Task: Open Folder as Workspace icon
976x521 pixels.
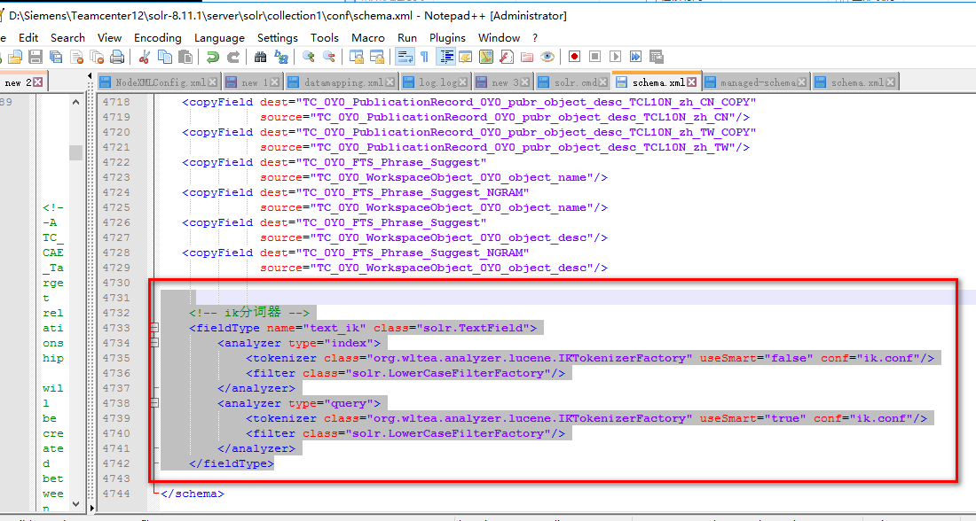Action: (526, 58)
